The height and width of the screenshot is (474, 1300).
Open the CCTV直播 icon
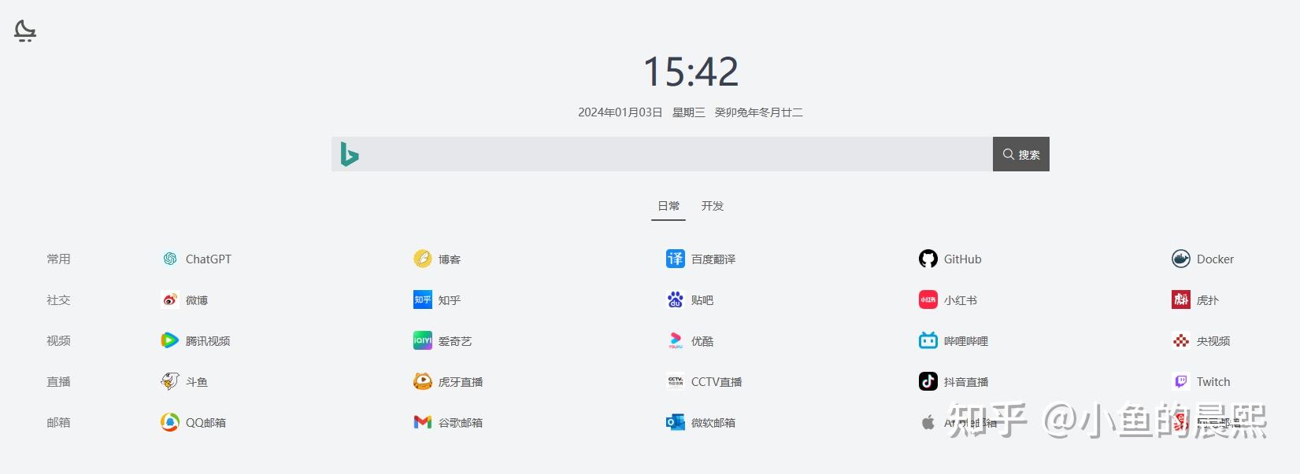[x=676, y=381]
